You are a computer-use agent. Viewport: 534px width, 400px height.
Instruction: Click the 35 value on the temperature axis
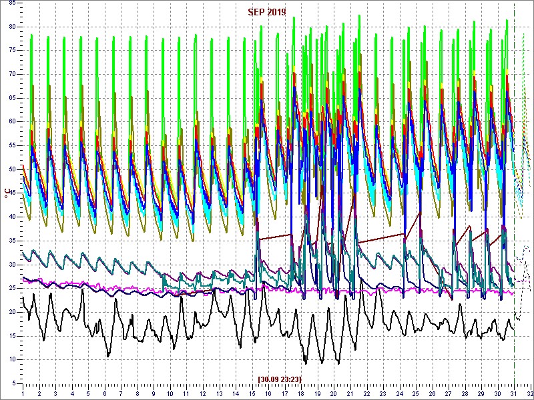(x=11, y=241)
